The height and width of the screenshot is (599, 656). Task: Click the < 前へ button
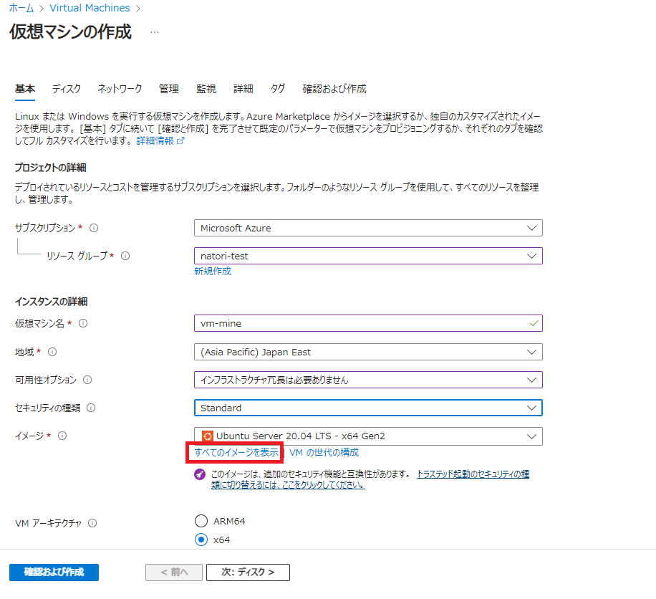coord(174,572)
